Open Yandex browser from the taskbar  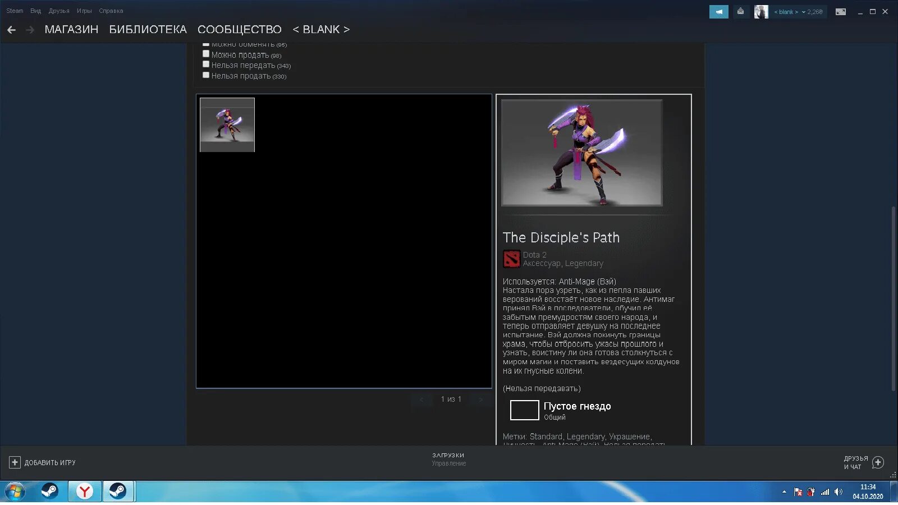[x=85, y=492]
